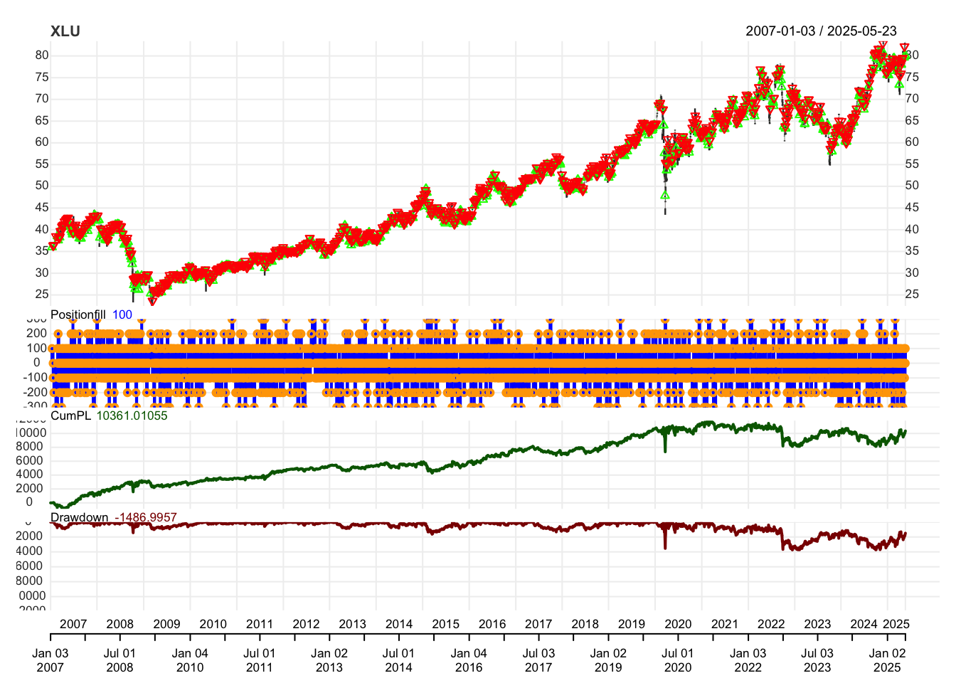Click the 2015 year label on the time axis
Screen dimensions: 956x683
[445, 624]
